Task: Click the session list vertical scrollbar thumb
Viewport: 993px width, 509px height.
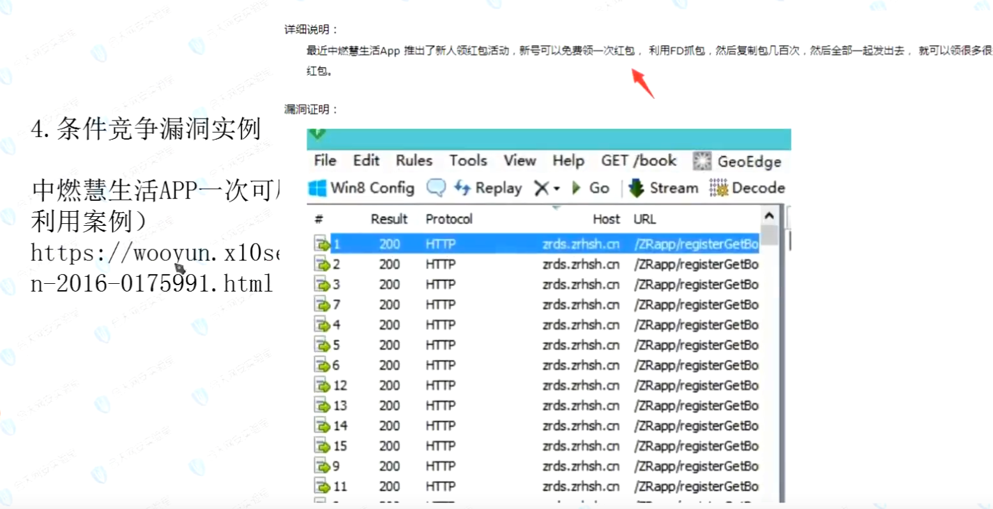Action: point(769,235)
